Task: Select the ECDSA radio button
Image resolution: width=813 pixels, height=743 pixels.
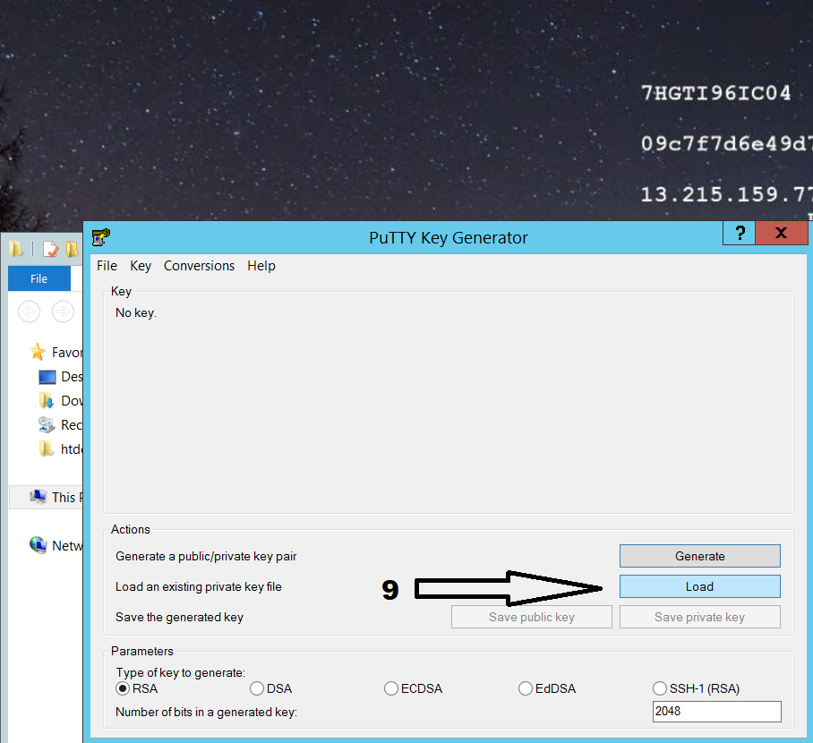Action: [391, 688]
